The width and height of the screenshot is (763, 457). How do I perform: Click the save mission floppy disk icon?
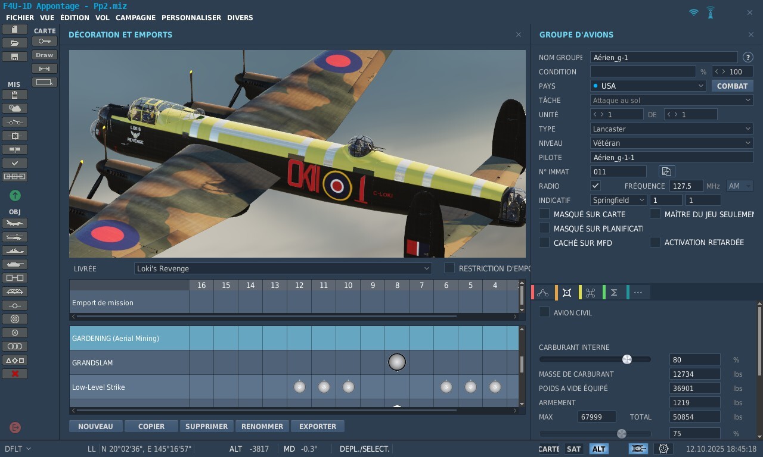15,57
